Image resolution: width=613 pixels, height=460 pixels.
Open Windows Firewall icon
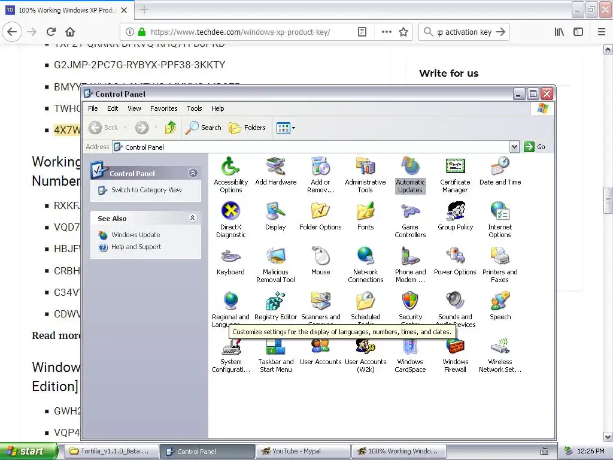point(455,355)
